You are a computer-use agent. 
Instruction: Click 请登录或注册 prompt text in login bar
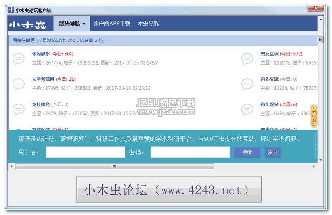159,139
